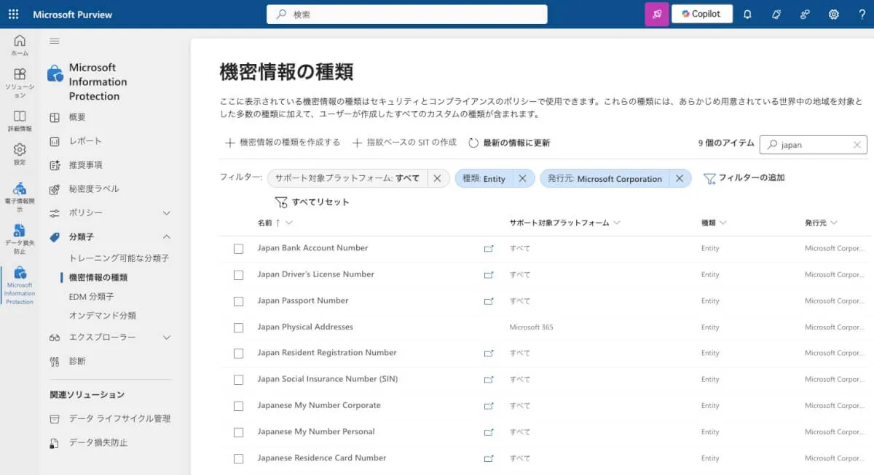Open settings gear in top bar
This screenshot has width=874, height=475.
(x=833, y=14)
